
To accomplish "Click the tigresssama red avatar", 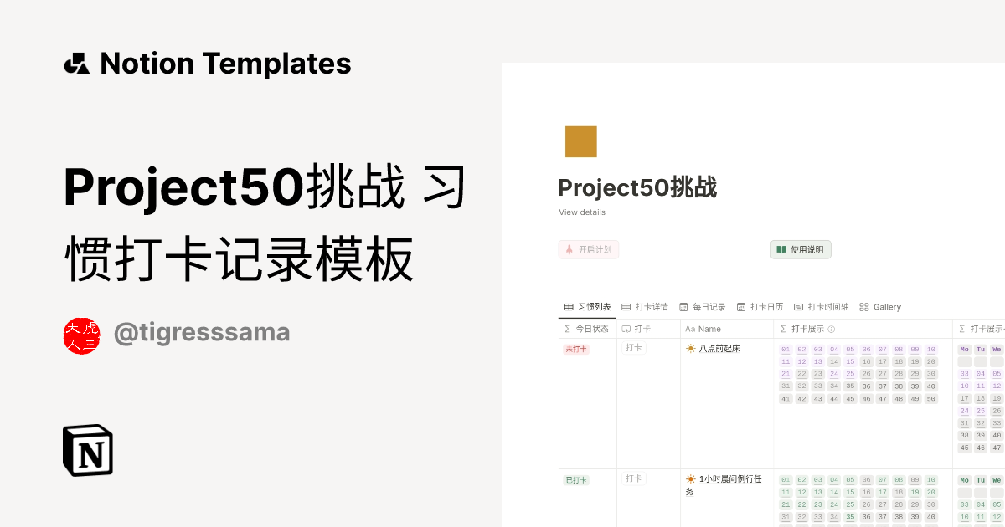I will 81,335.
